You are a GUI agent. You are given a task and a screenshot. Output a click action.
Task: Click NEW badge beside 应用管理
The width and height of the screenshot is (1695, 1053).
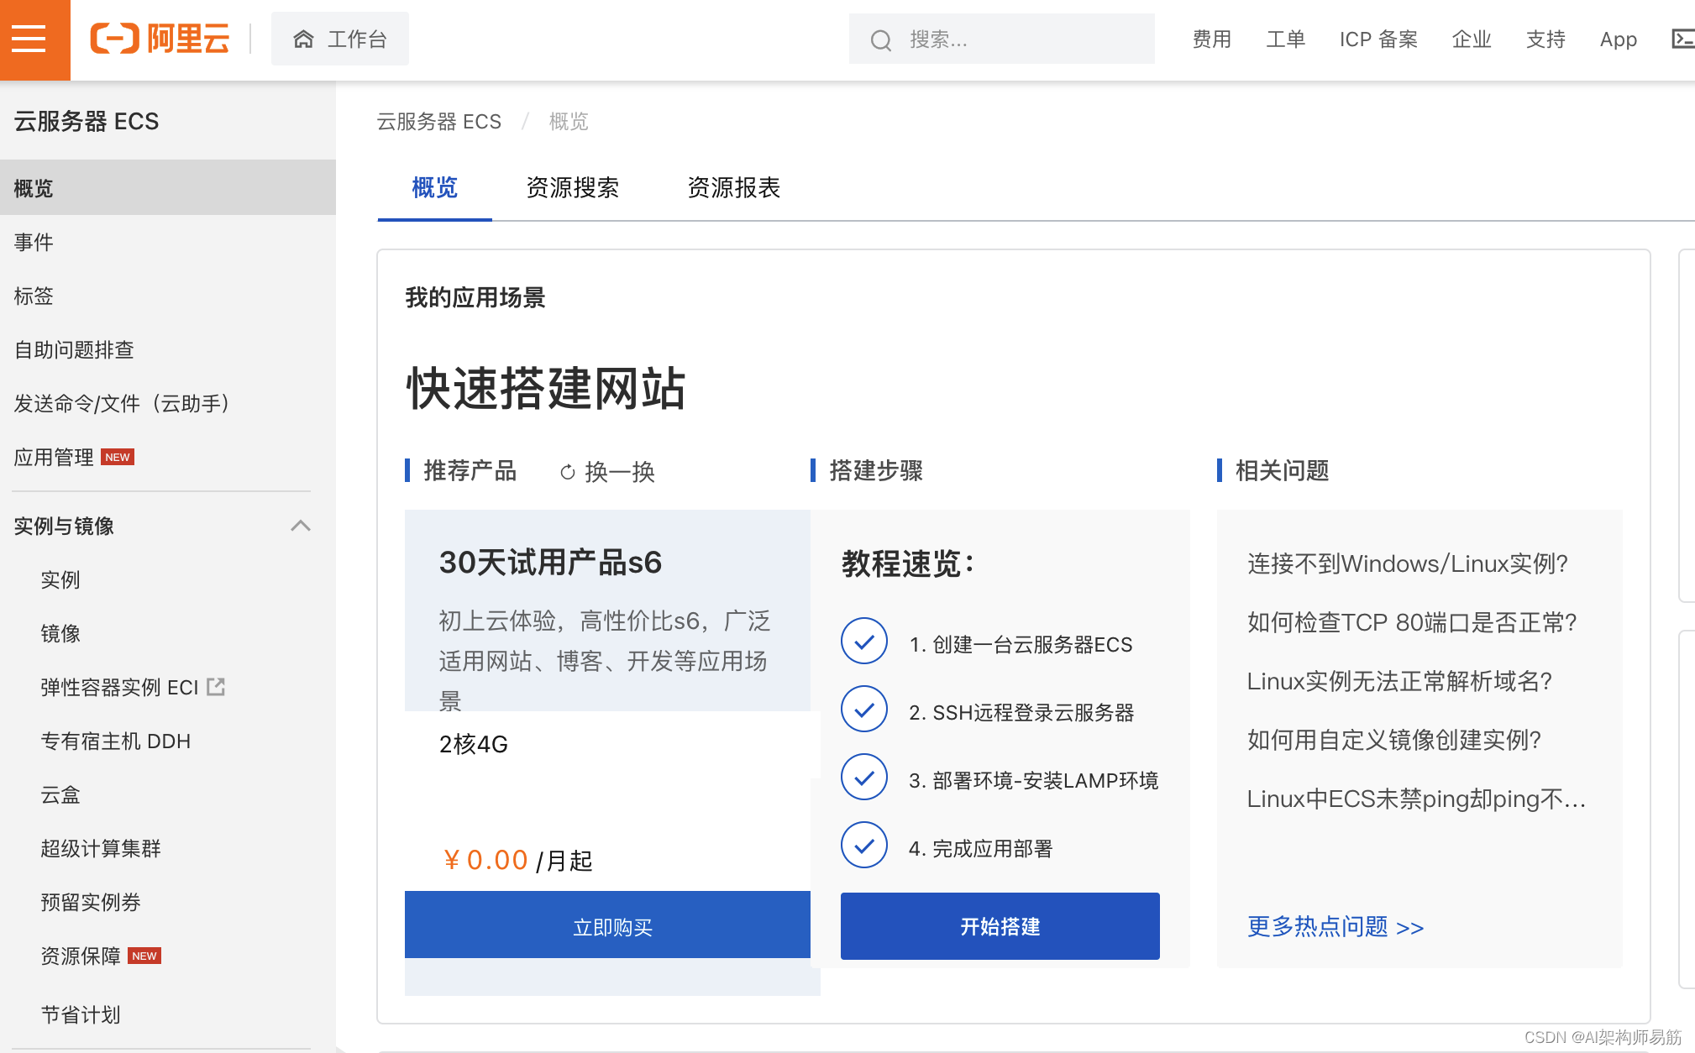coord(118,457)
